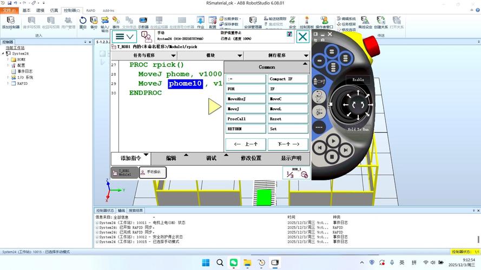This screenshot has height=270, width=481.
Task: Select the highlighted phome10 argument
Action: (x=185, y=84)
